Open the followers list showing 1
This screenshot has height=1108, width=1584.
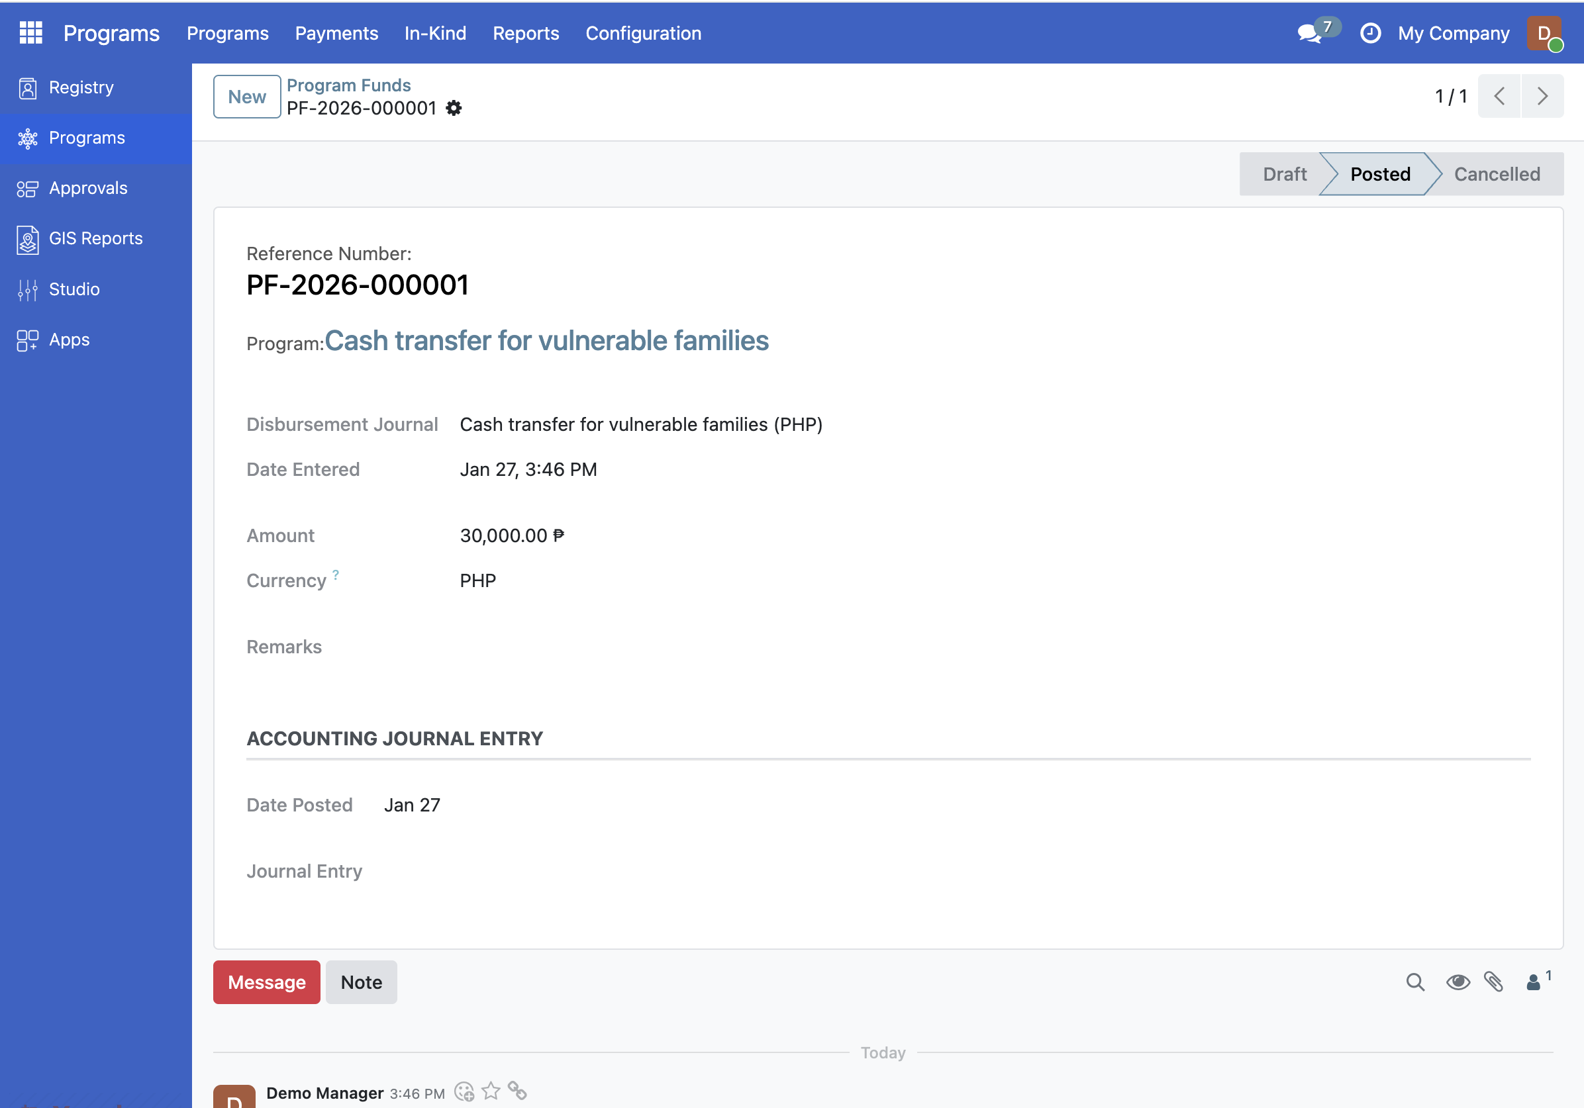(1537, 982)
